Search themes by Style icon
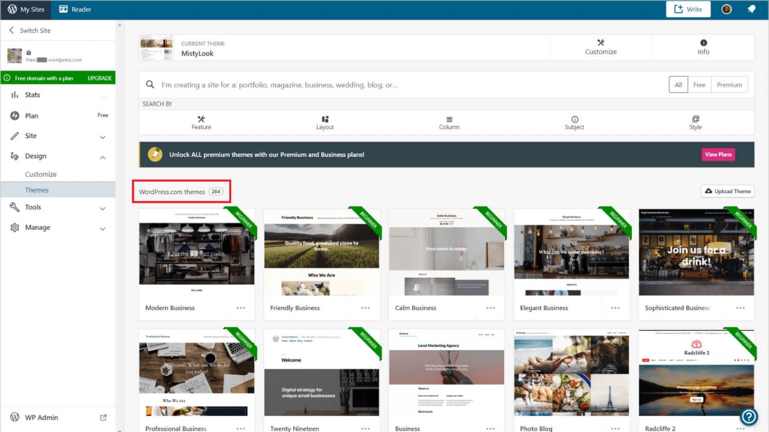This screenshot has width=769, height=432. pyautogui.click(x=695, y=119)
